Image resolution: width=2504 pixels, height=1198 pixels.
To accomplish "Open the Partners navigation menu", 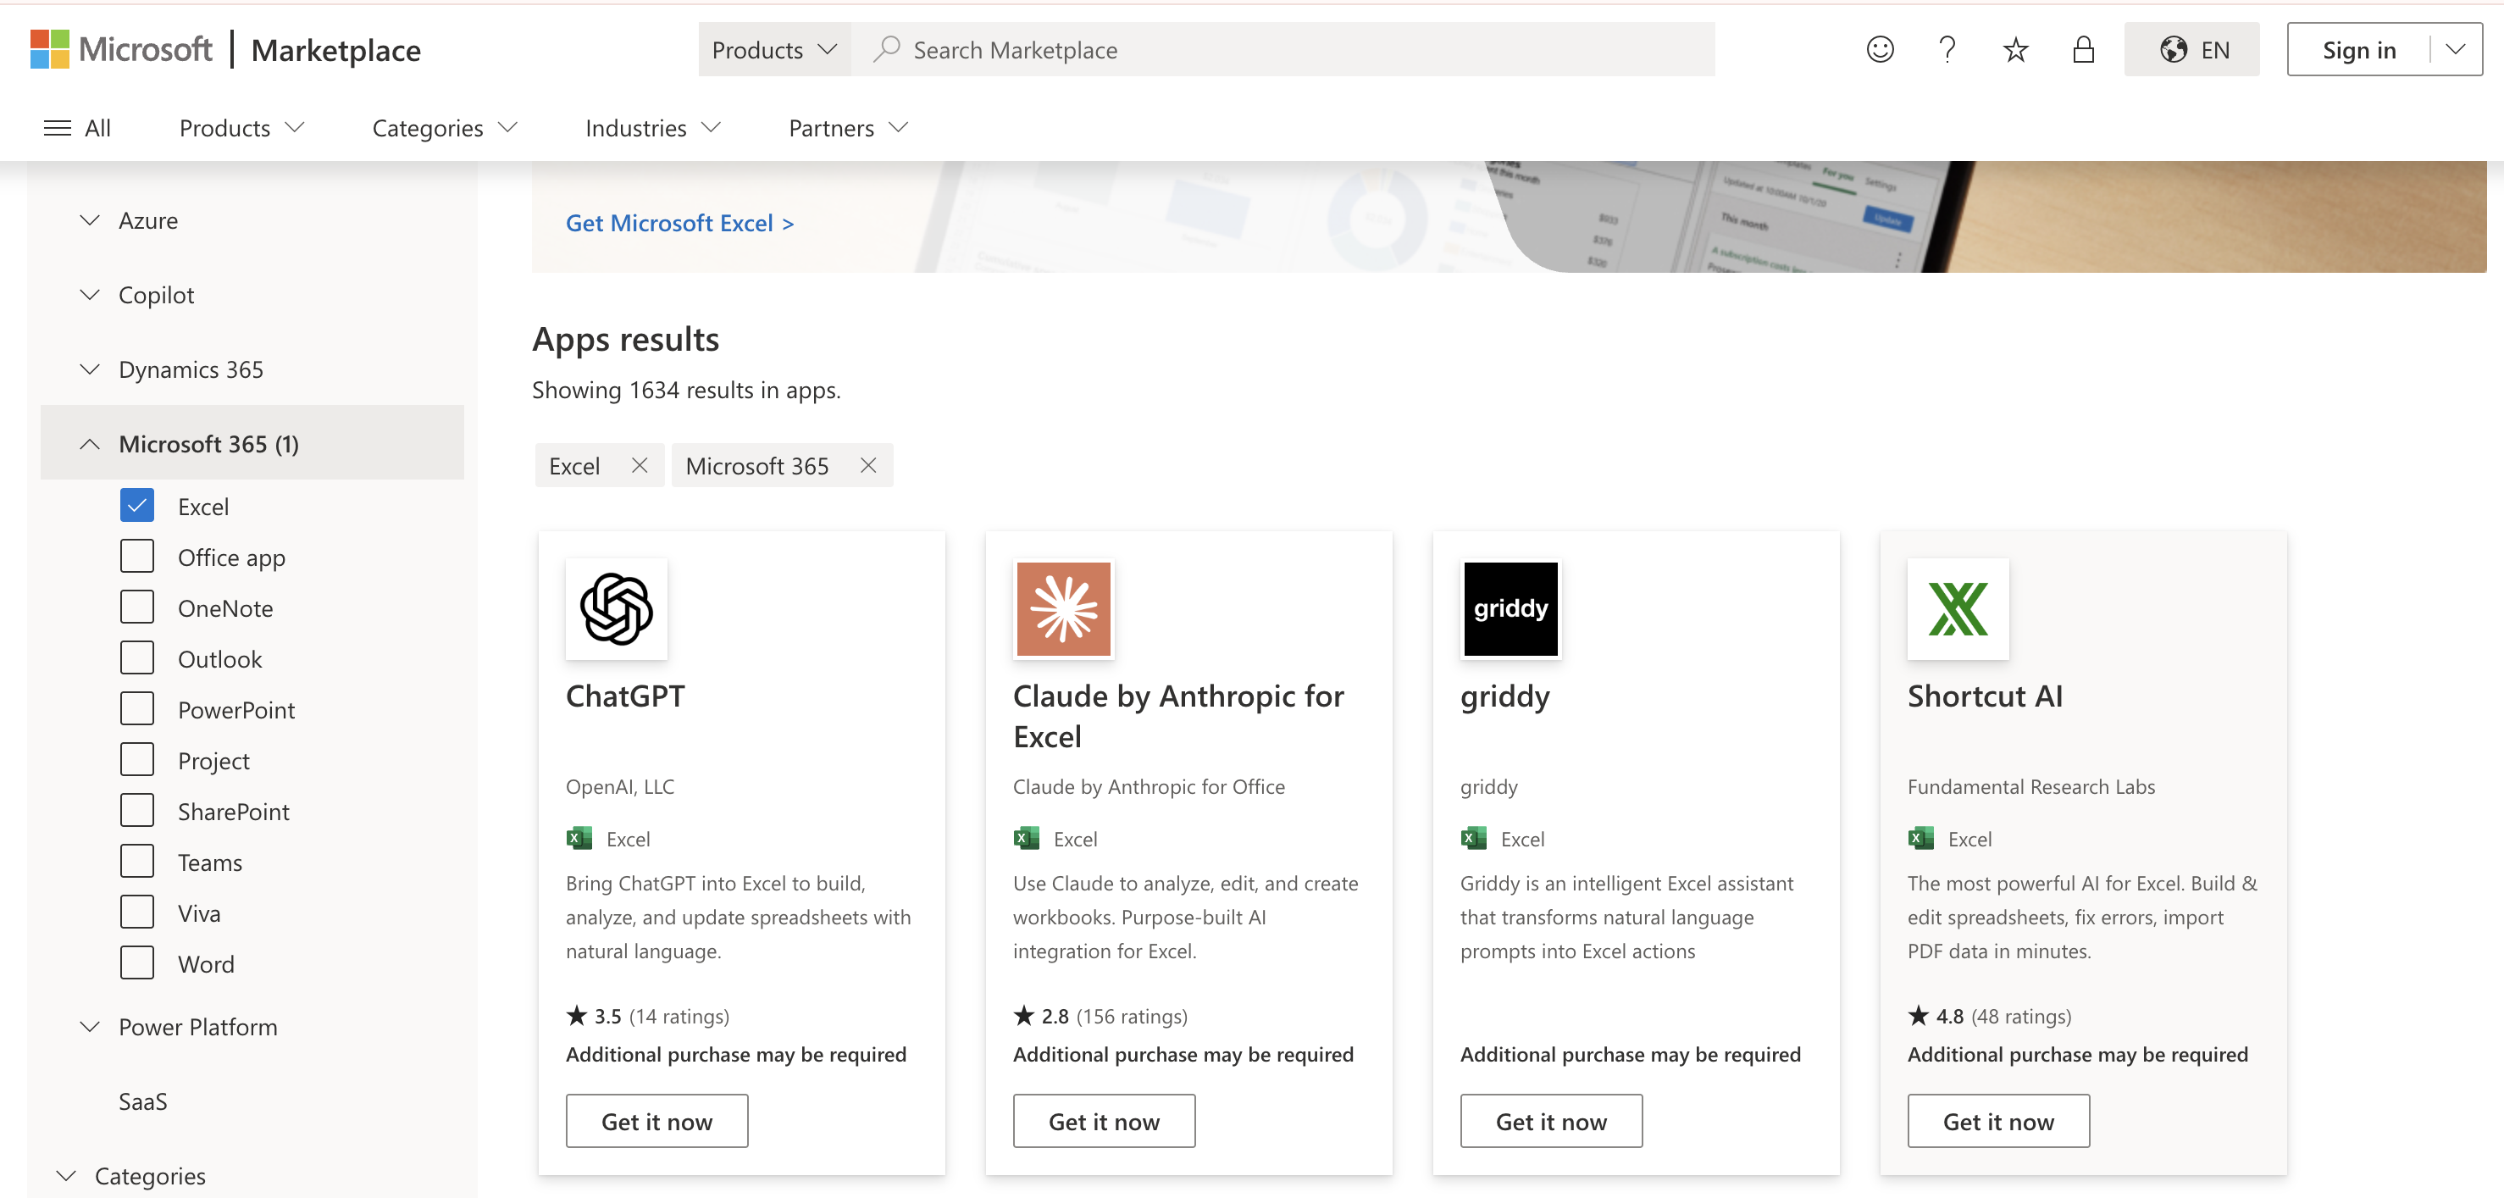I will coord(849,129).
